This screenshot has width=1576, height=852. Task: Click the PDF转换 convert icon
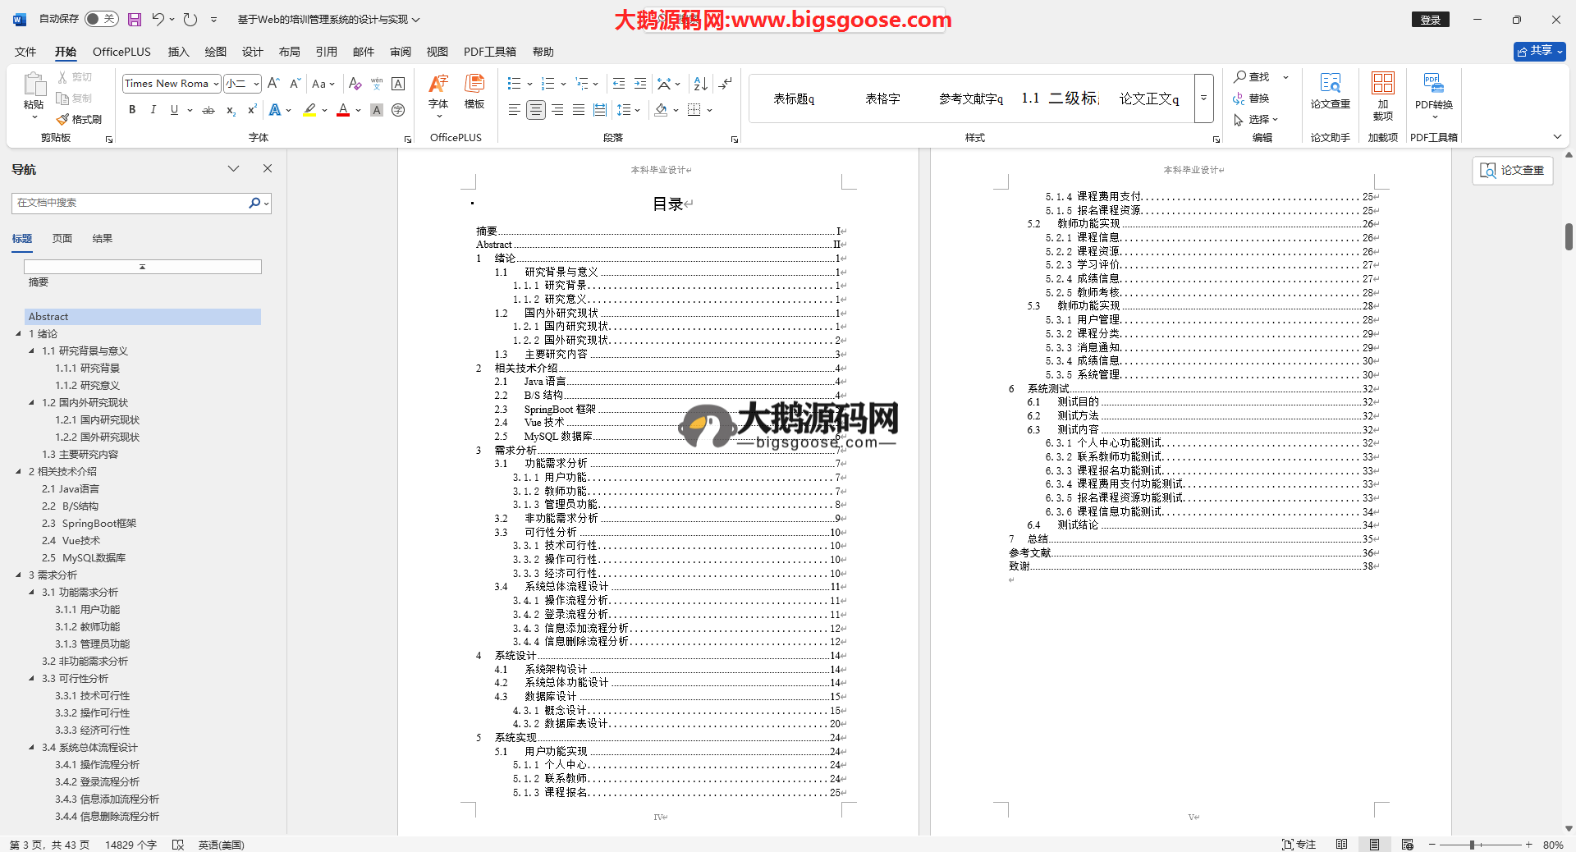coord(1433,91)
